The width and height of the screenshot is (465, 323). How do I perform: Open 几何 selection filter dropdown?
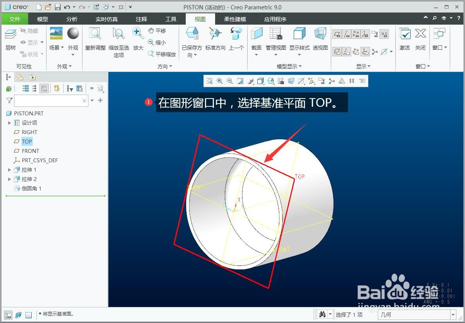[x=453, y=314]
